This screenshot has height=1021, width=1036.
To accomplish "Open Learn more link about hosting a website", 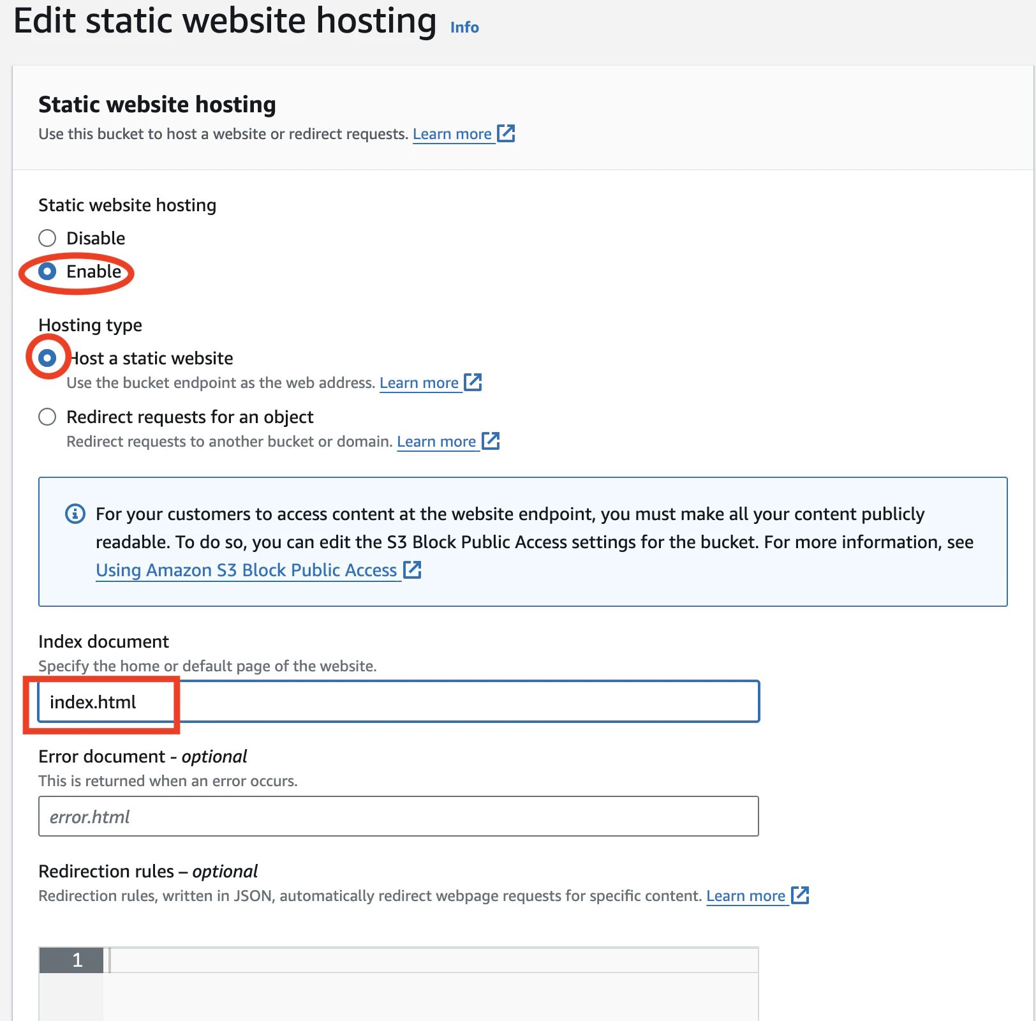I will point(452,134).
